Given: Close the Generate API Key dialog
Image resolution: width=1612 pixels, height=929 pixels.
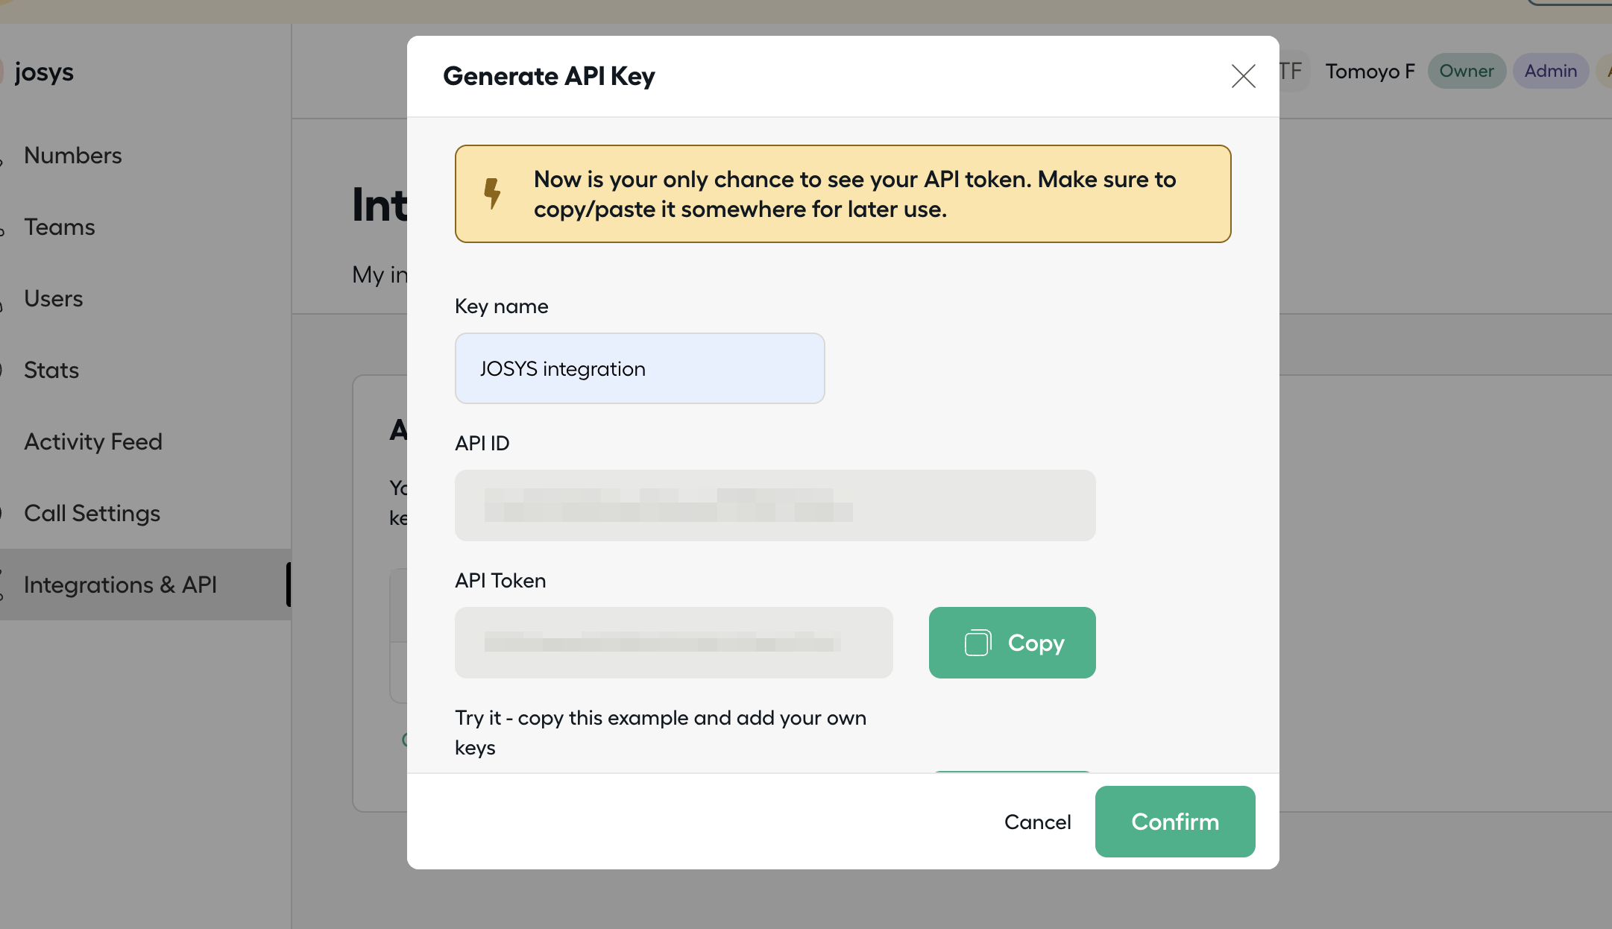Looking at the screenshot, I should click(1243, 76).
